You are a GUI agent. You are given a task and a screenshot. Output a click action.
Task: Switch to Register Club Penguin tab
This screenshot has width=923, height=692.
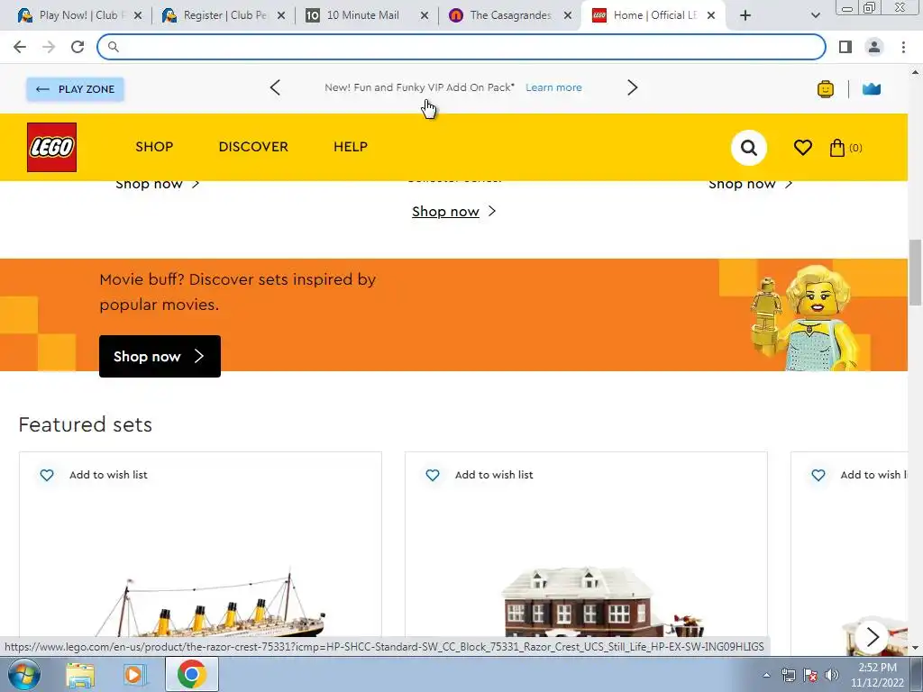tap(223, 15)
